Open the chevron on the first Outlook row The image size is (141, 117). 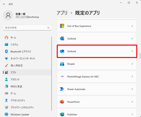(132, 39)
